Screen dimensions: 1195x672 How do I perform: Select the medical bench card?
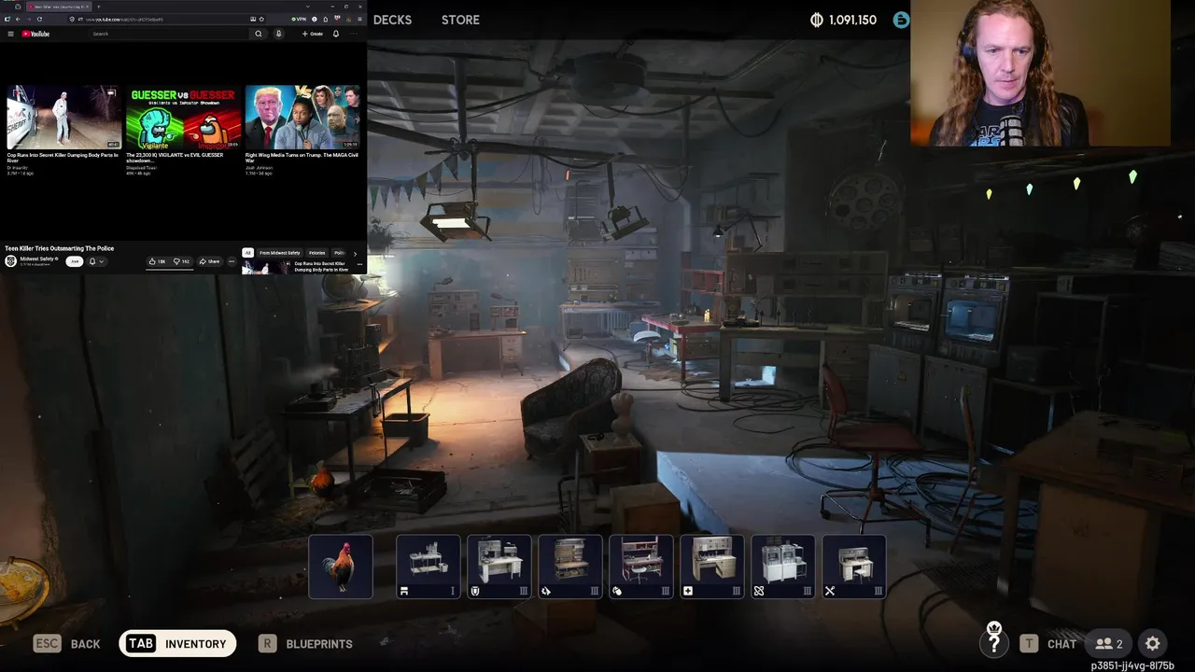pyautogui.click(x=712, y=567)
